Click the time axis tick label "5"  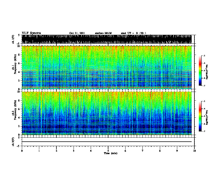(x=108, y=151)
